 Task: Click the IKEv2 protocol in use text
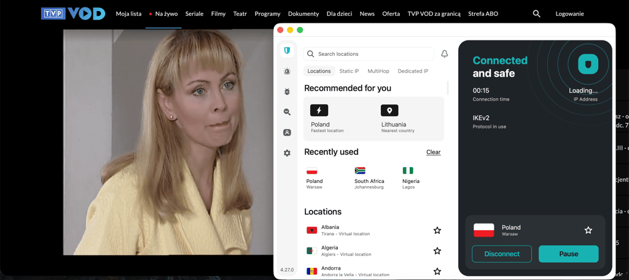coord(490,122)
